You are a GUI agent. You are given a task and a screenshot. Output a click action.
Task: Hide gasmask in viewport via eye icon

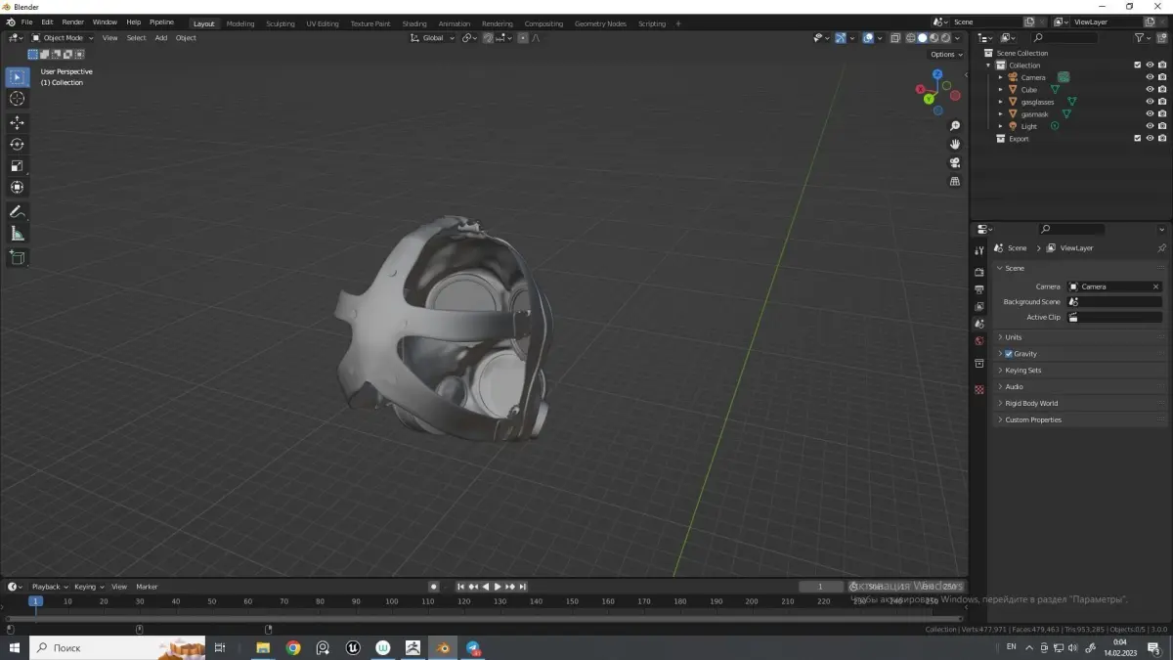[1150, 114]
